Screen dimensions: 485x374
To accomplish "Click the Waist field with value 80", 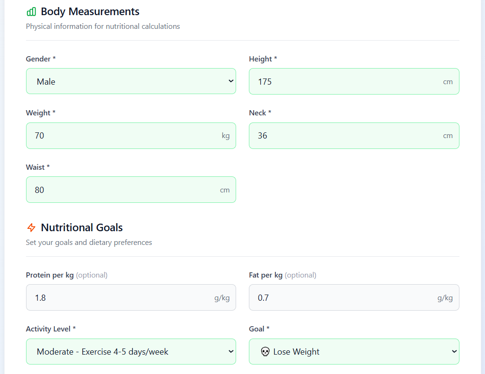I will pyautogui.click(x=123, y=190).
